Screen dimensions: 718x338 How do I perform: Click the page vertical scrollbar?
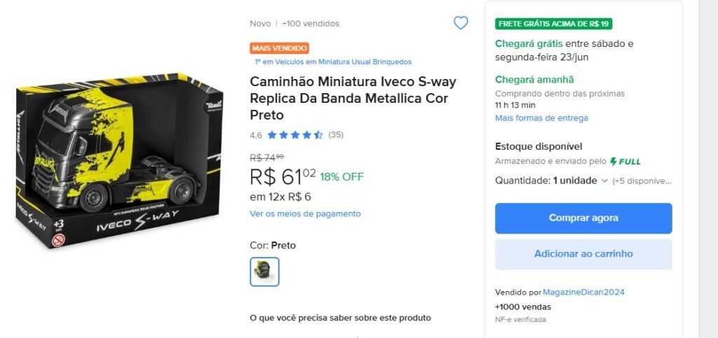coord(708,169)
